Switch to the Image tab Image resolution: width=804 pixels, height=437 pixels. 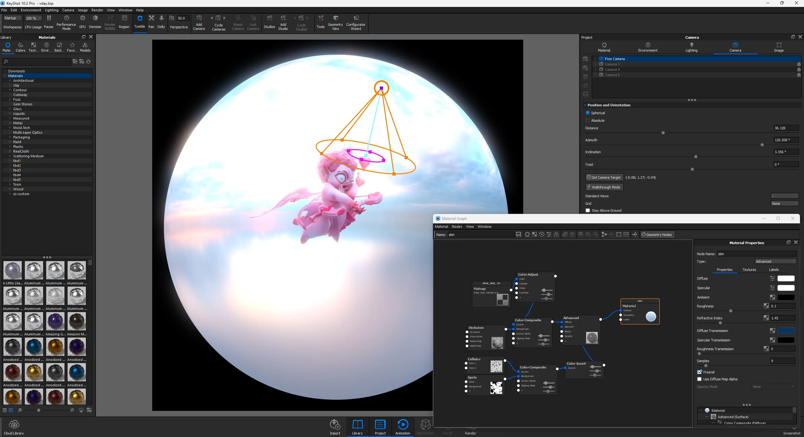point(779,48)
